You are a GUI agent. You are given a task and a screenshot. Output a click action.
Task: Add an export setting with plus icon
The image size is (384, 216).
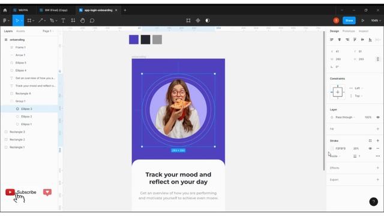click(378, 179)
